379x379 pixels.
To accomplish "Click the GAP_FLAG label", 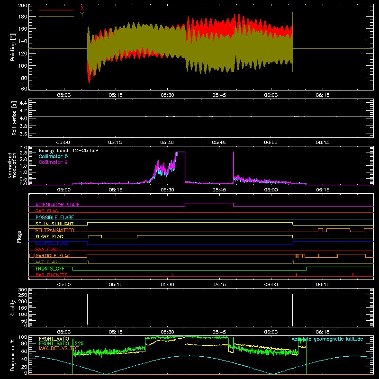I will pyautogui.click(x=46, y=211).
